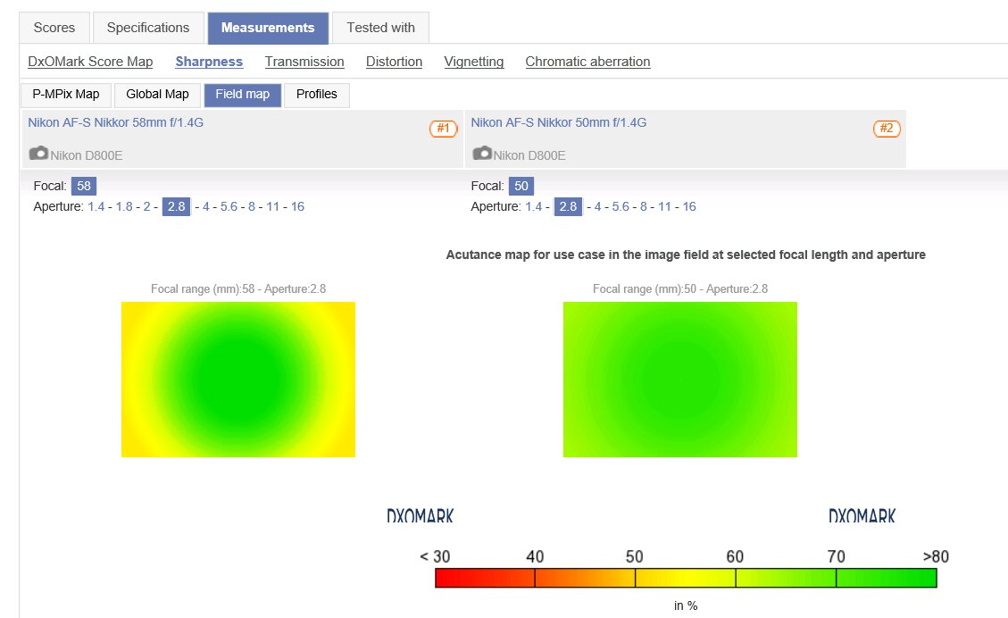Set 50mm lens aperture to 16
The image size is (1008, 618).
click(689, 206)
